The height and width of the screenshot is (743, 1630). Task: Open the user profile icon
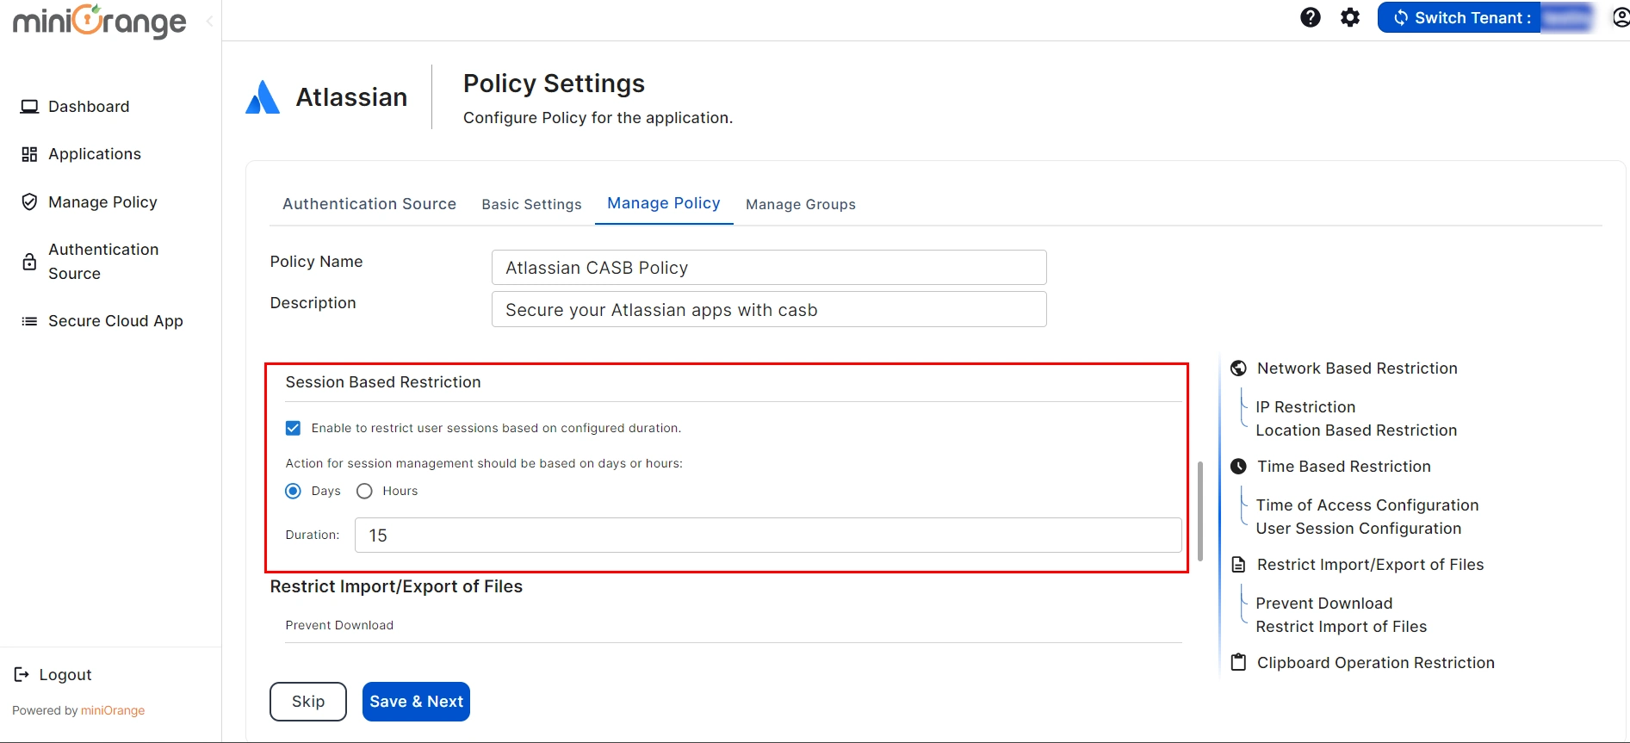1621,17
